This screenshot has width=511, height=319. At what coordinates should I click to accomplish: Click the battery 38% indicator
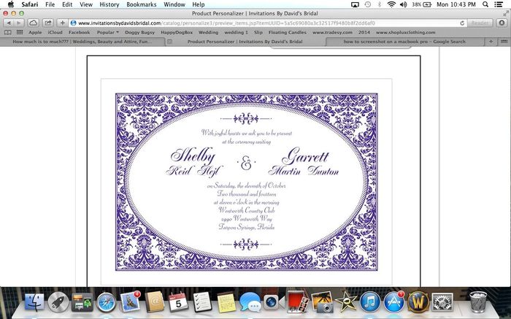pyautogui.click(x=421, y=4)
